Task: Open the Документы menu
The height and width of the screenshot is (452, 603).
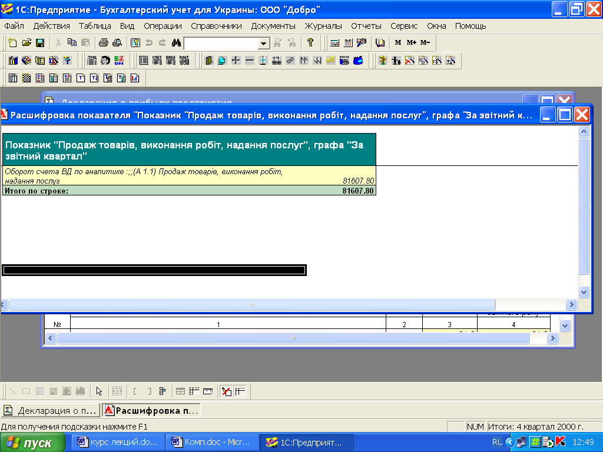Action: (273, 26)
